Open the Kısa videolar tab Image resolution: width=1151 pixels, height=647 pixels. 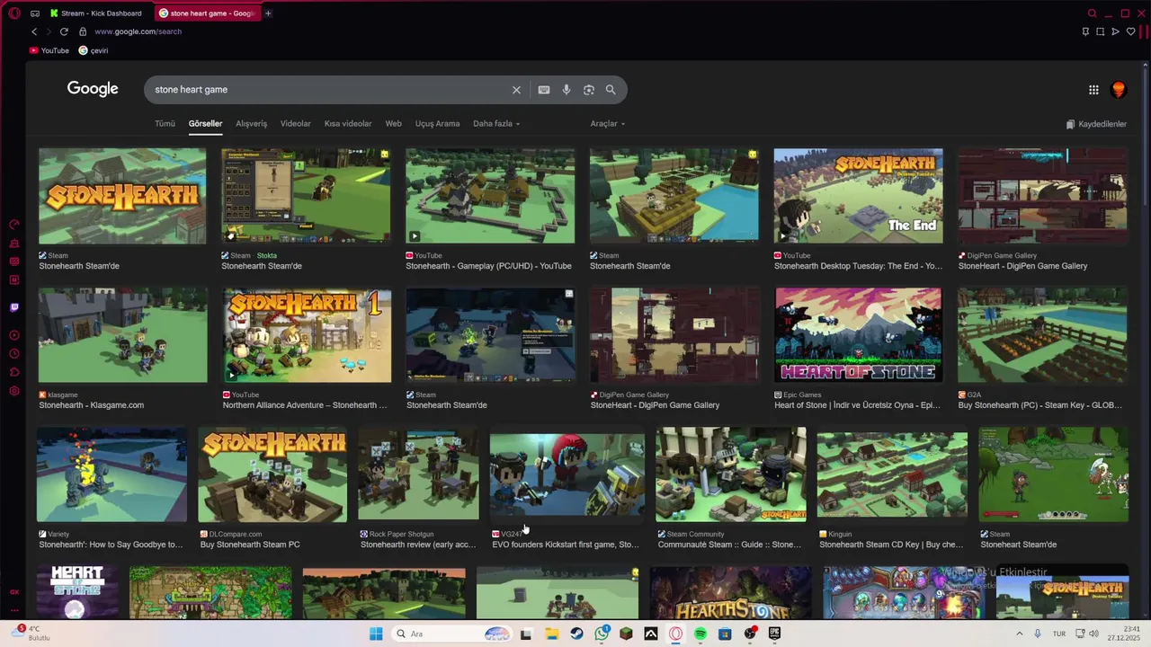point(348,124)
